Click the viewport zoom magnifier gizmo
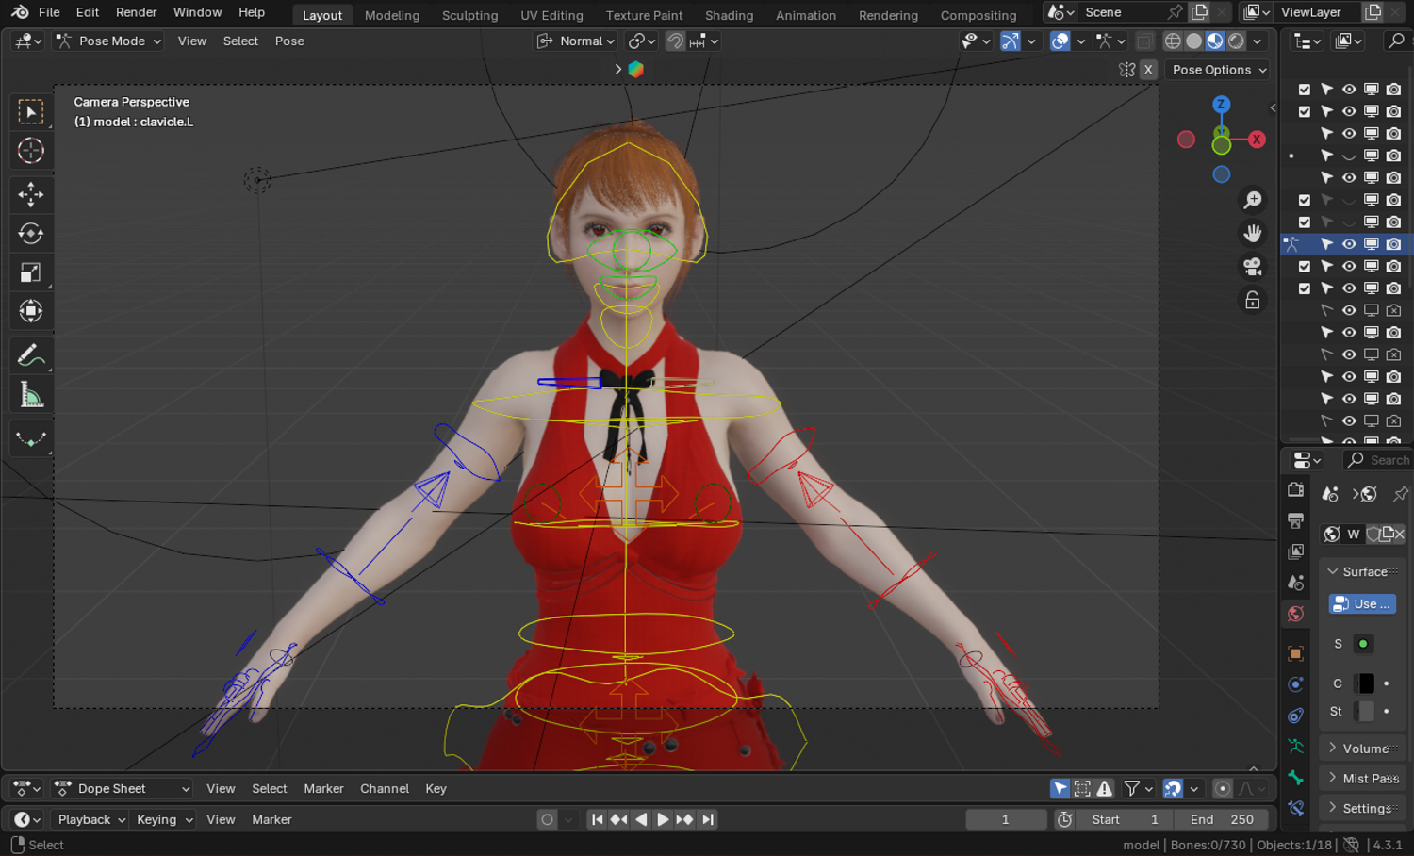 pyautogui.click(x=1253, y=200)
